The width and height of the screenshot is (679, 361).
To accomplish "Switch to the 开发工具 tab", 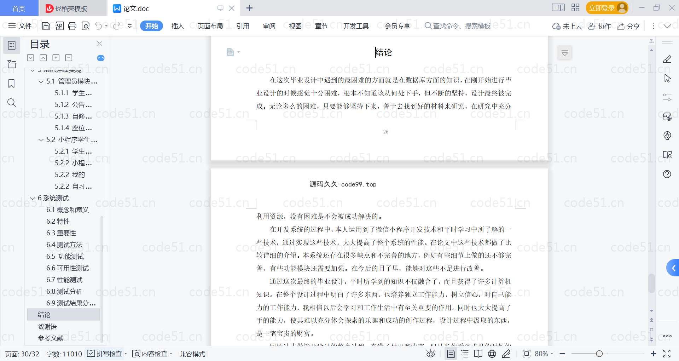I will (356, 26).
